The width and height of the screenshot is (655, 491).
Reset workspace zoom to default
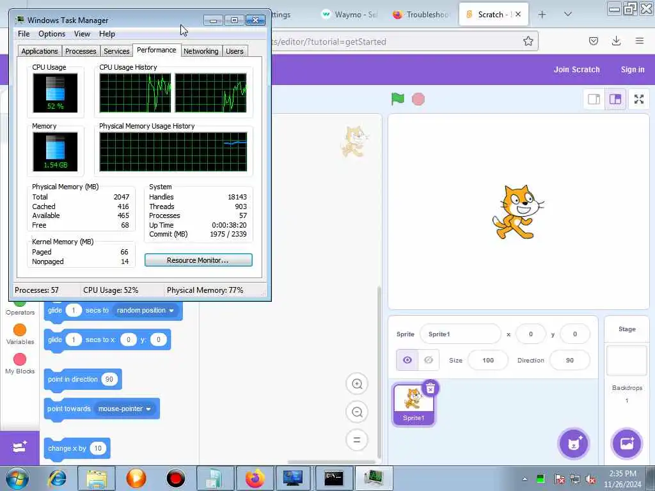point(357,440)
